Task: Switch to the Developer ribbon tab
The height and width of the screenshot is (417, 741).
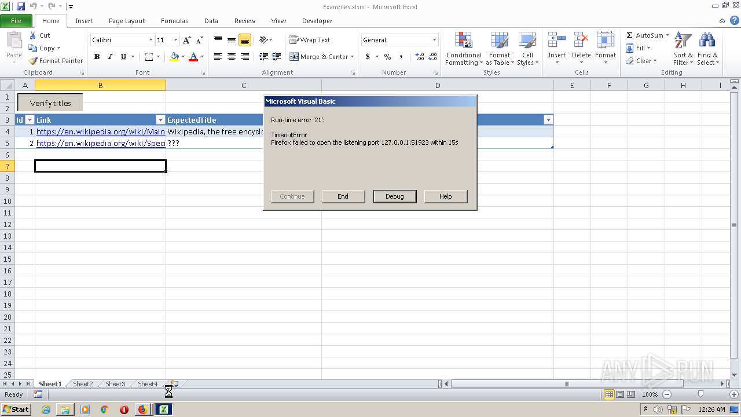Action: point(317,21)
